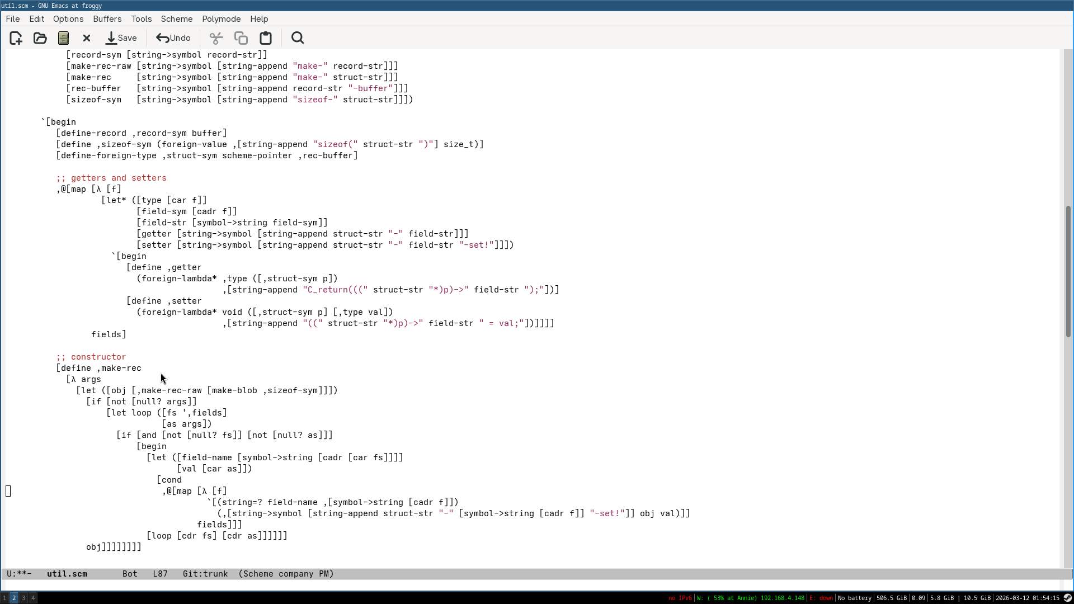Click the Paste clipboard icon

point(266,38)
